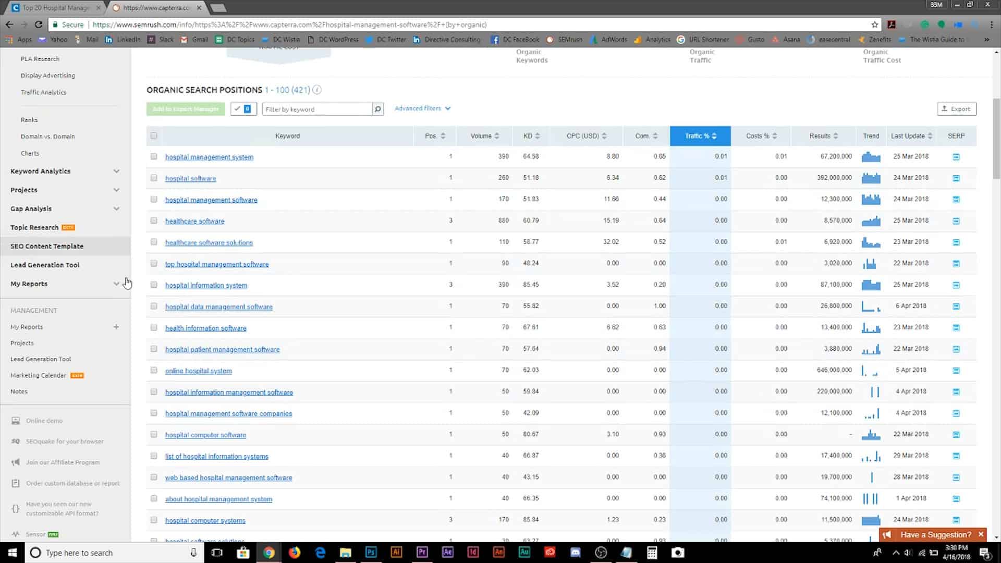Select checkbox for hospital information system
This screenshot has width=1001, height=563.
154,285
